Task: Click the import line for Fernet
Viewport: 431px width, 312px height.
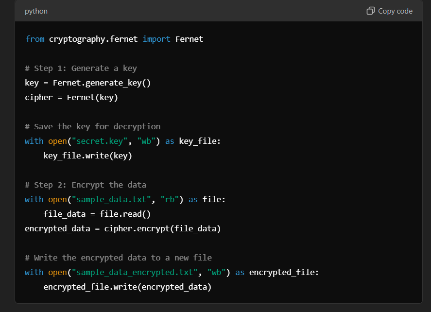Action: 114,39
